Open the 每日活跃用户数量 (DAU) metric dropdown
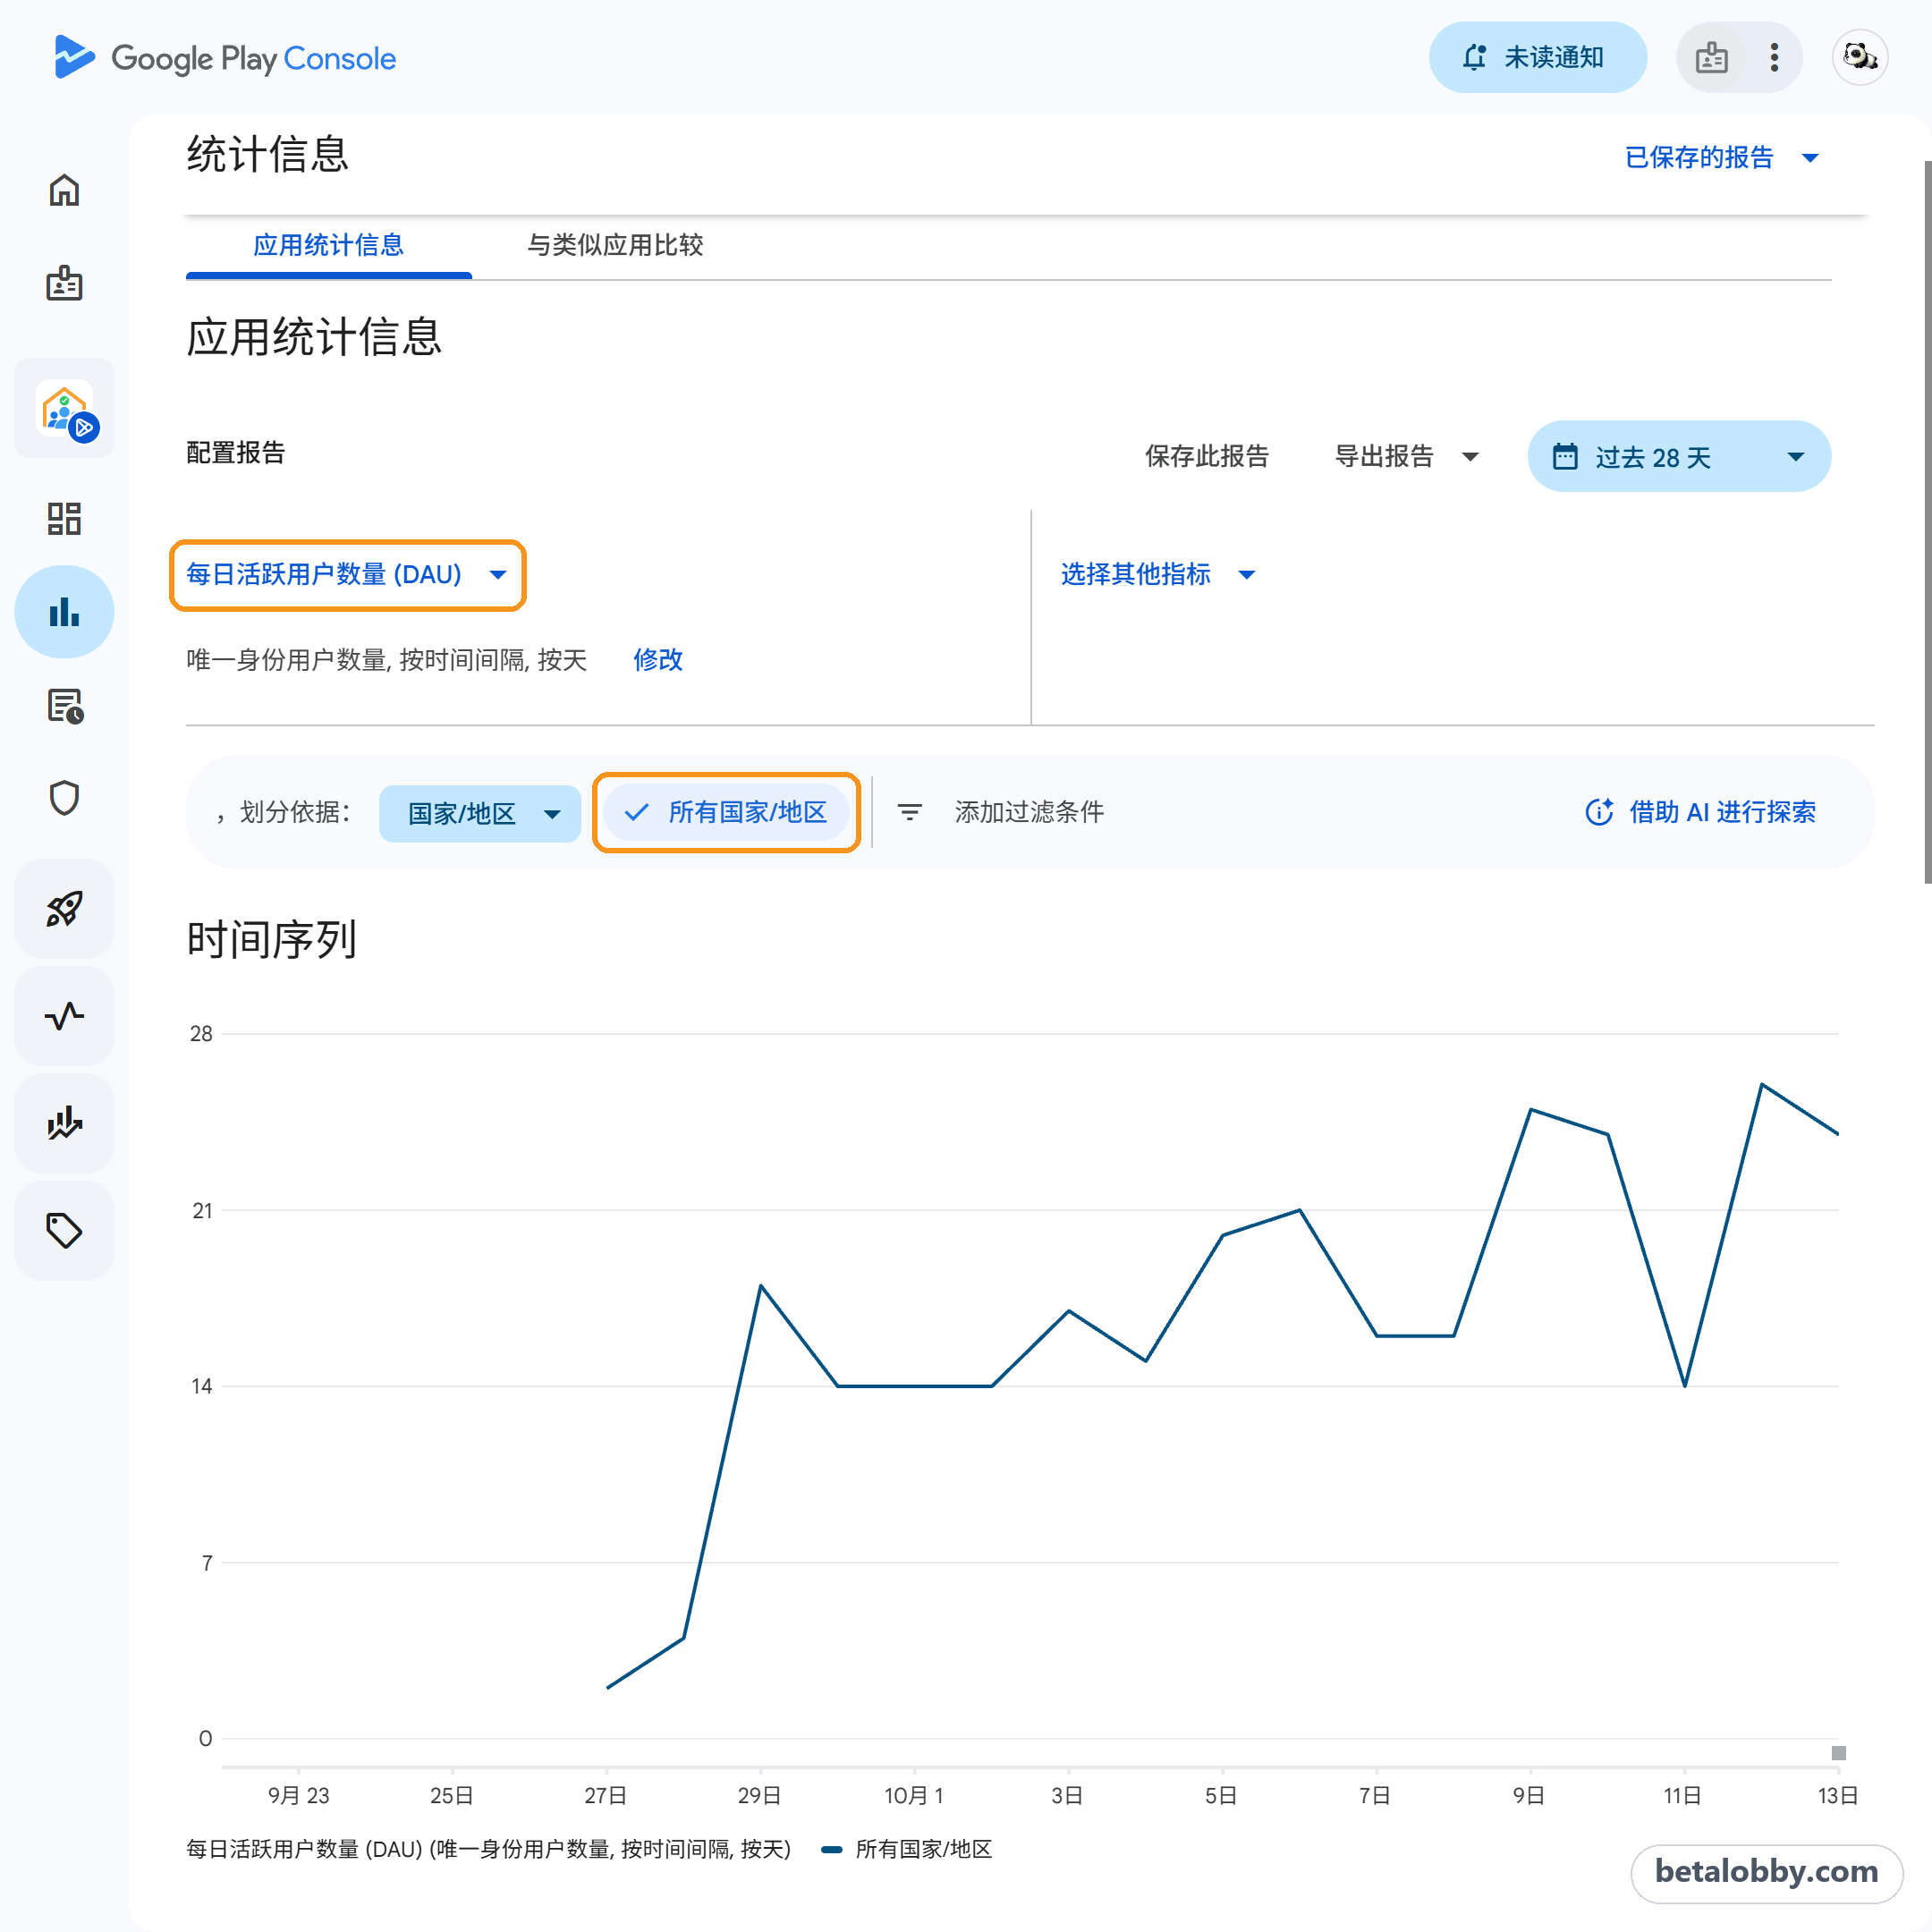Screen dimensions: 1932x1932 coord(347,575)
